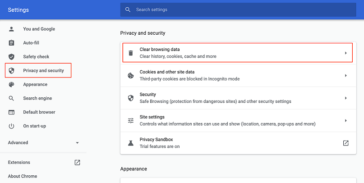
Task: Click text 'Third-party cookies are blocked in Incognito mode'
Action: (189, 79)
